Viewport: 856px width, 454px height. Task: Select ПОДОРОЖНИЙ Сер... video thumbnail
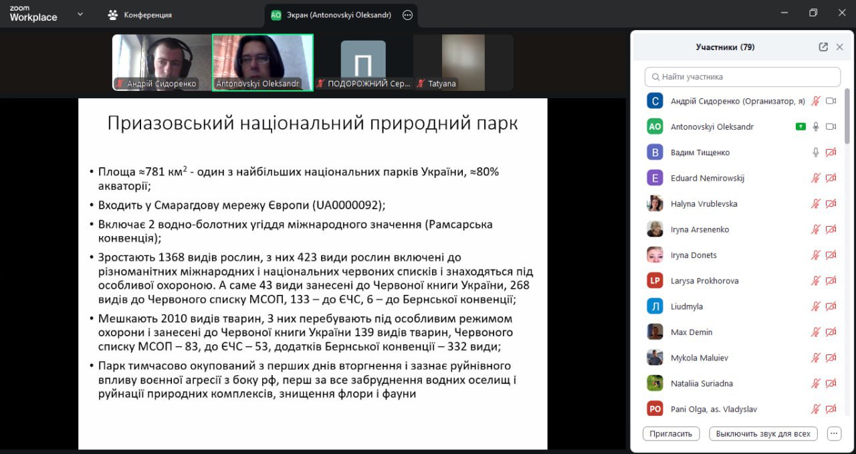(363, 62)
